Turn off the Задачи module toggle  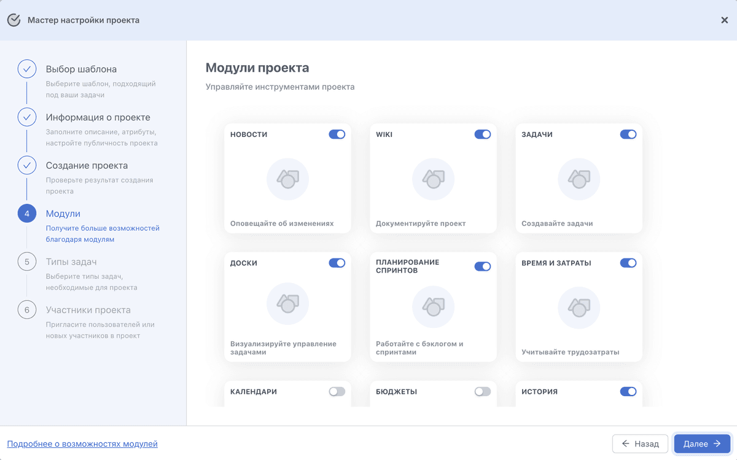628,134
